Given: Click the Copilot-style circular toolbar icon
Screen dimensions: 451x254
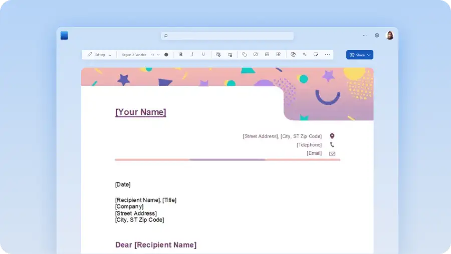Looking at the screenshot, I should click(293, 55).
